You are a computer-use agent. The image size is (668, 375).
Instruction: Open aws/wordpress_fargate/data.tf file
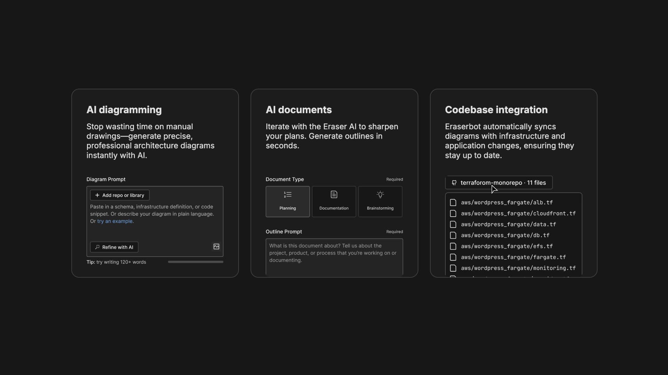[508, 224]
